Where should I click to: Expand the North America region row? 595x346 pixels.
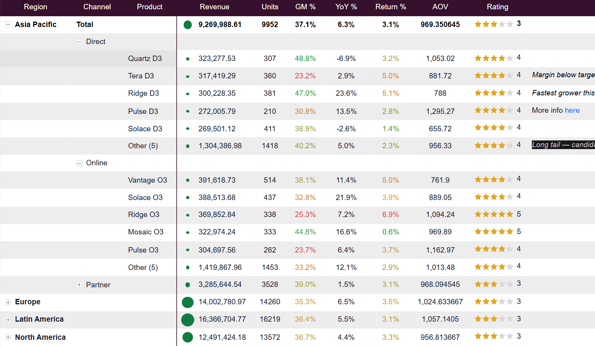coord(8,338)
